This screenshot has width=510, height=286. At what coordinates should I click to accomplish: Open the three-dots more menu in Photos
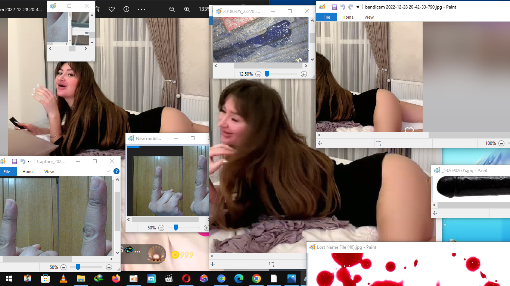[142, 9]
